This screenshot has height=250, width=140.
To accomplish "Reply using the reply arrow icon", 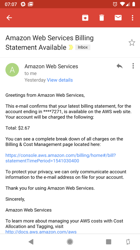I will [120, 66].
